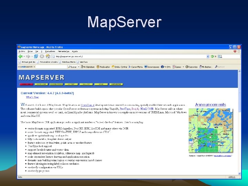Go to the home page via house icon

coord(48,56)
